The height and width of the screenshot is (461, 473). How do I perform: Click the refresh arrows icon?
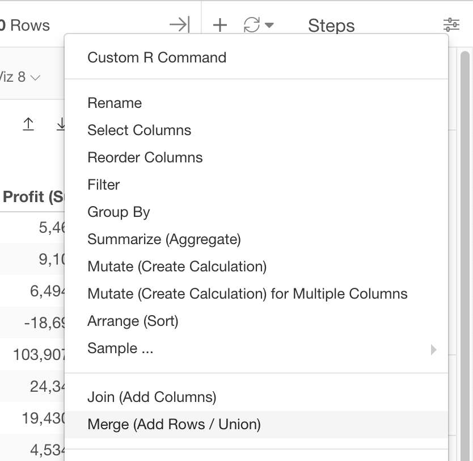pos(251,25)
